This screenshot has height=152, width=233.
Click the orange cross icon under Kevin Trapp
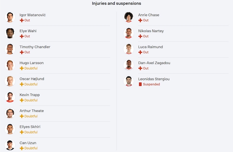tap(22, 100)
